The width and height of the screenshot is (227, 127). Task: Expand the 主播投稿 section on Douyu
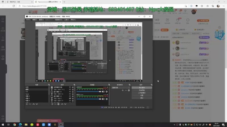coord(181,30)
